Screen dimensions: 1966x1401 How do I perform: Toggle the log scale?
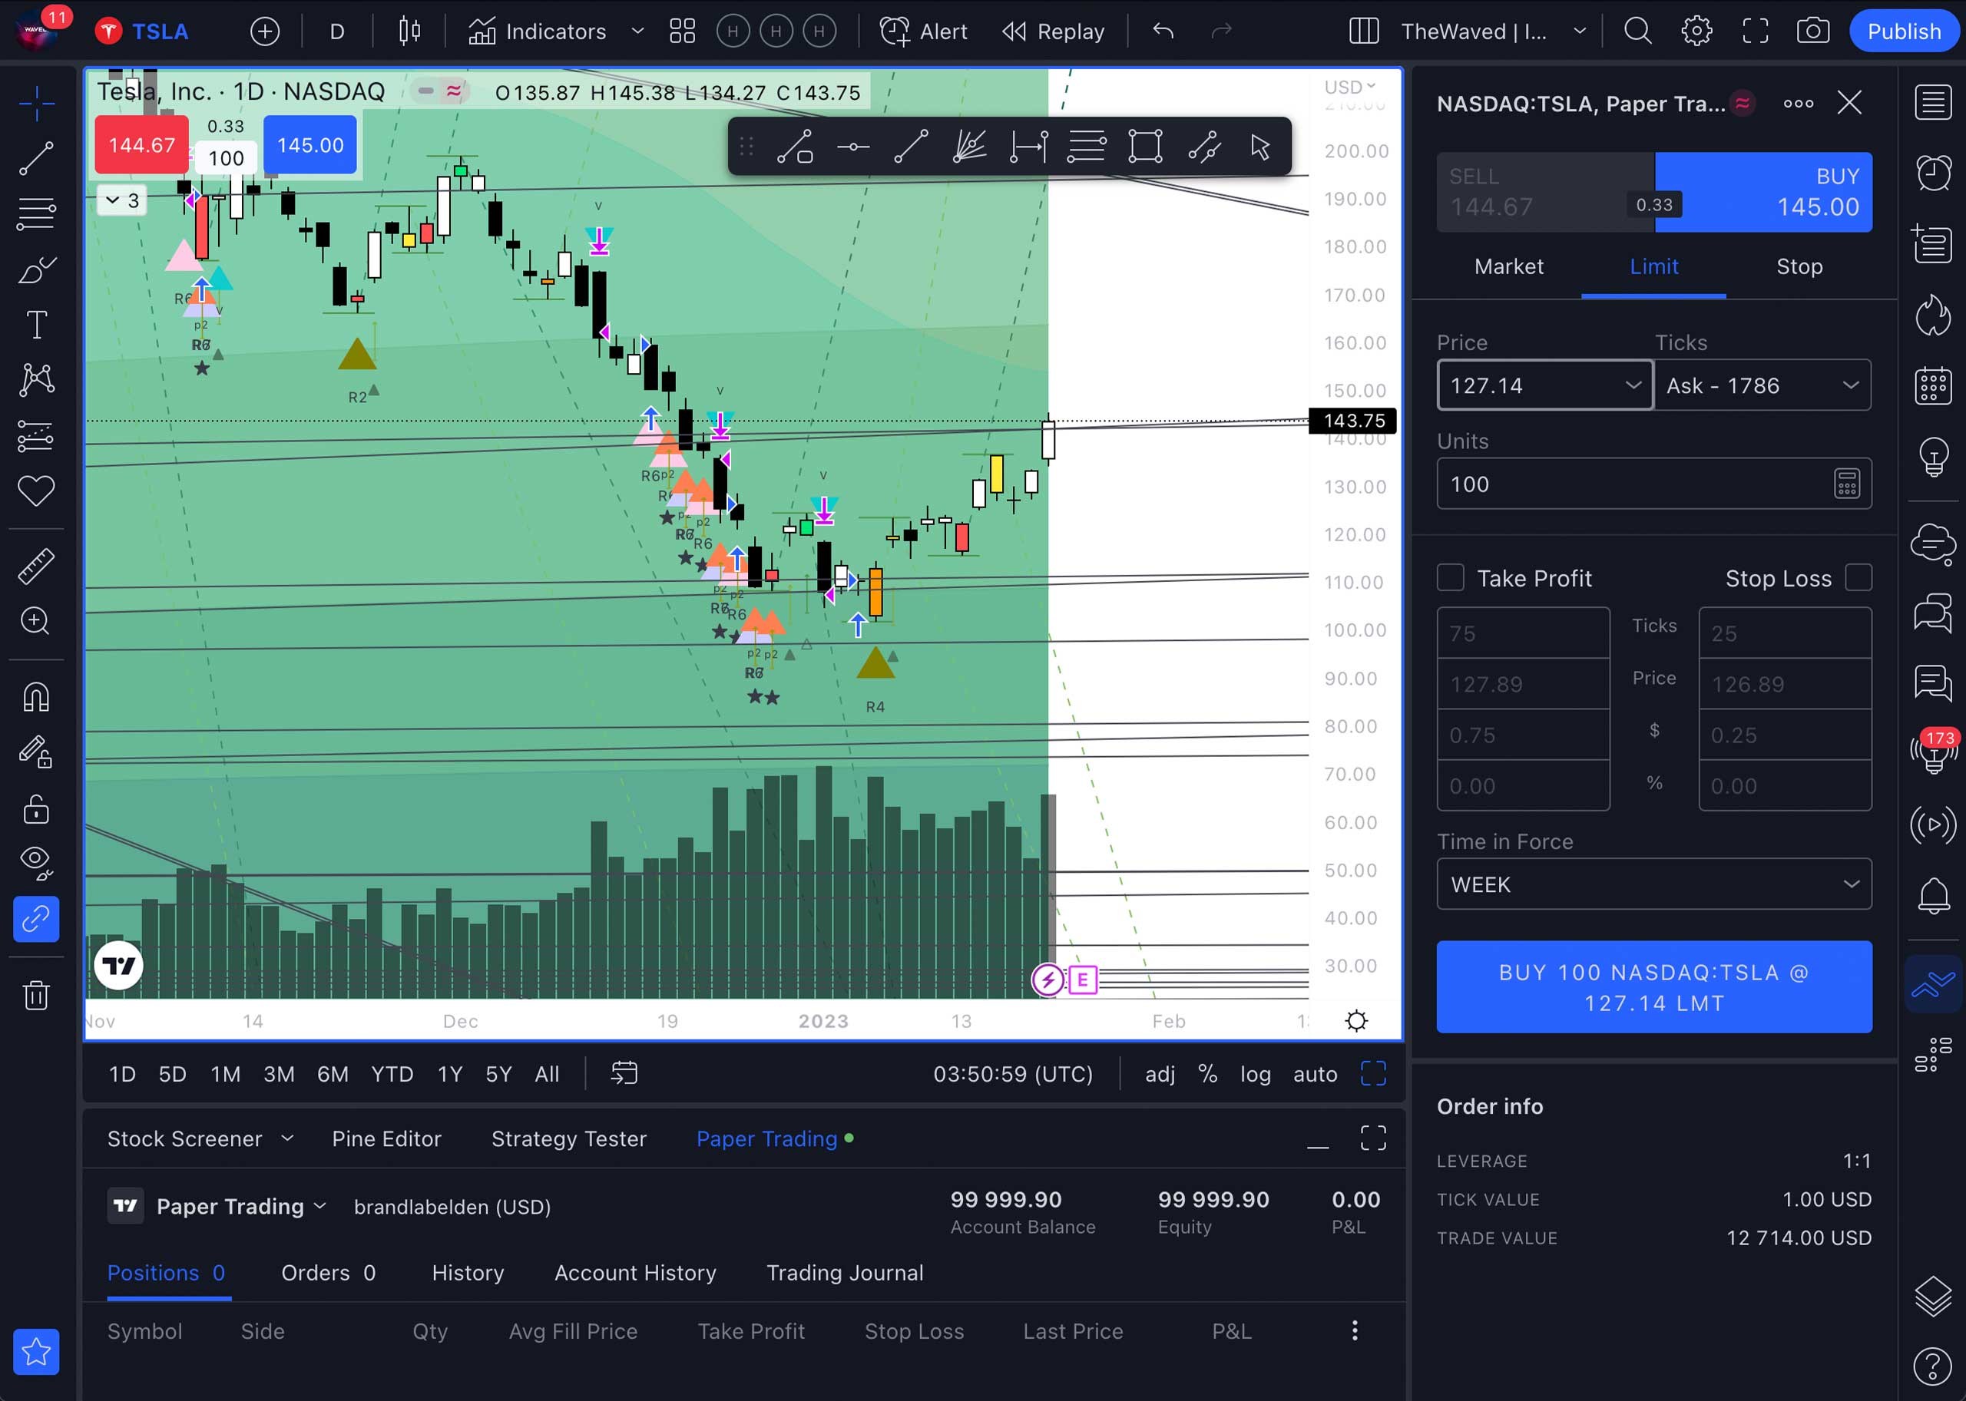click(x=1256, y=1074)
